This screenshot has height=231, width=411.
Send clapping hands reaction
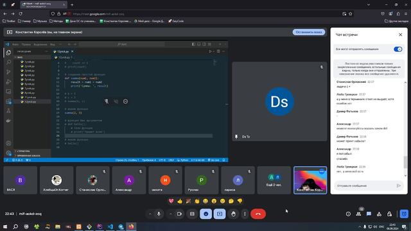197,201
